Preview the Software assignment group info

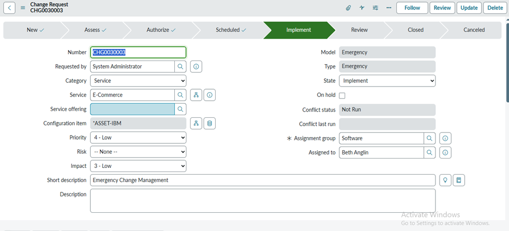point(445,138)
